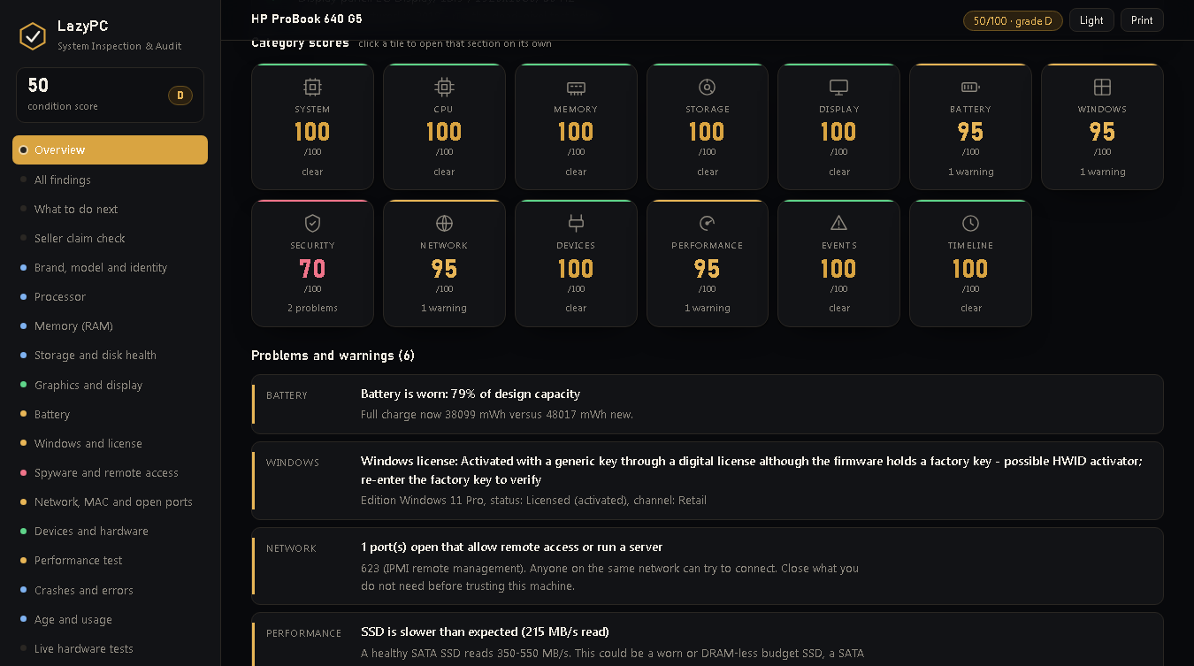Click the Storage tile score 100

tap(707, 126)
